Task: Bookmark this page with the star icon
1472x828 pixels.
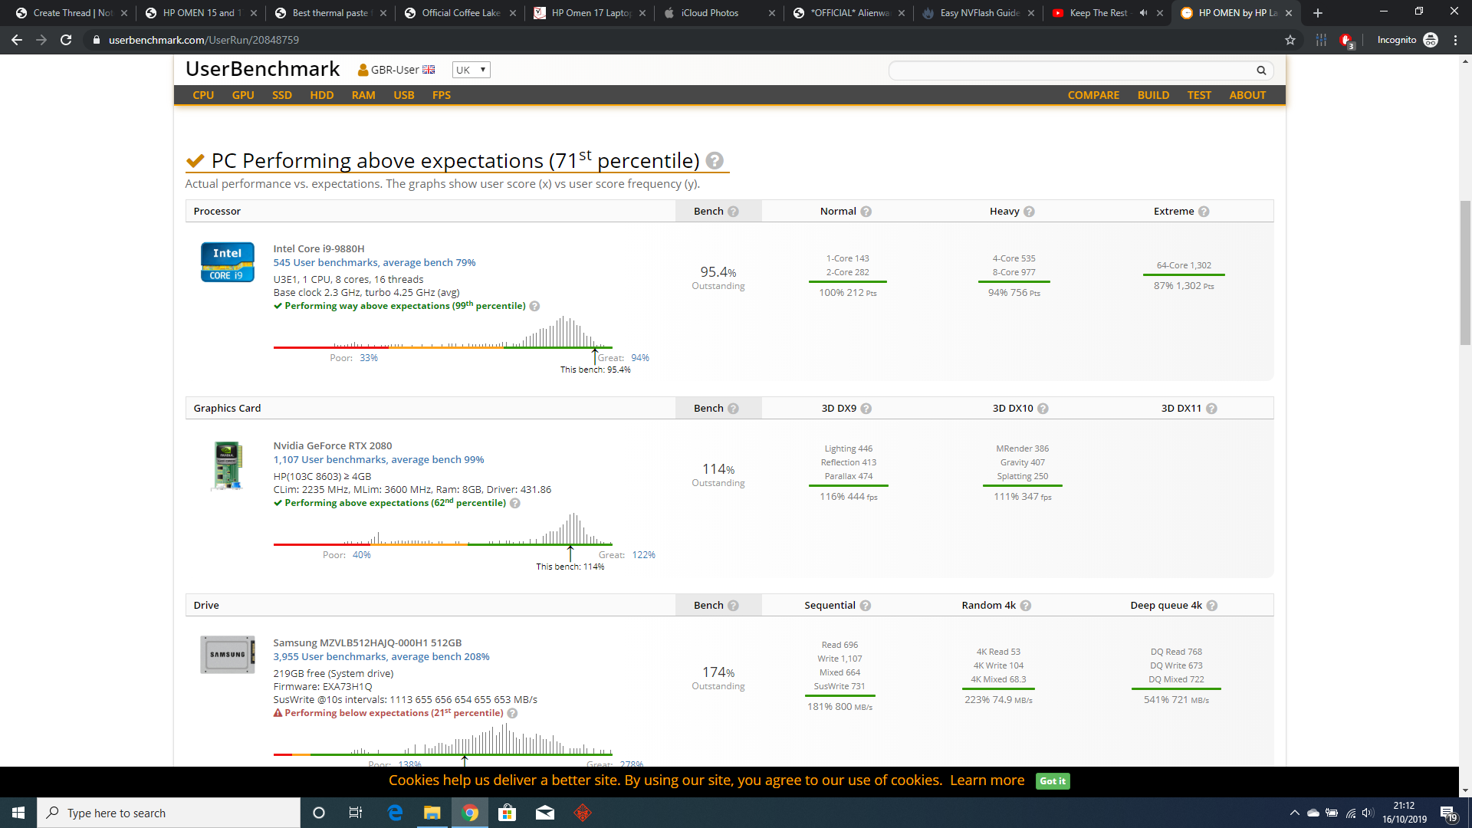Action: point(1290,40)
